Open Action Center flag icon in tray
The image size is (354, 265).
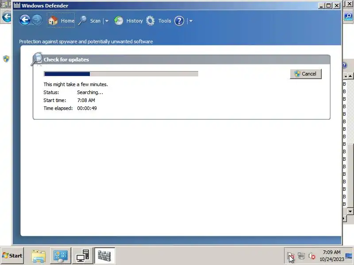tap(291, 256)
